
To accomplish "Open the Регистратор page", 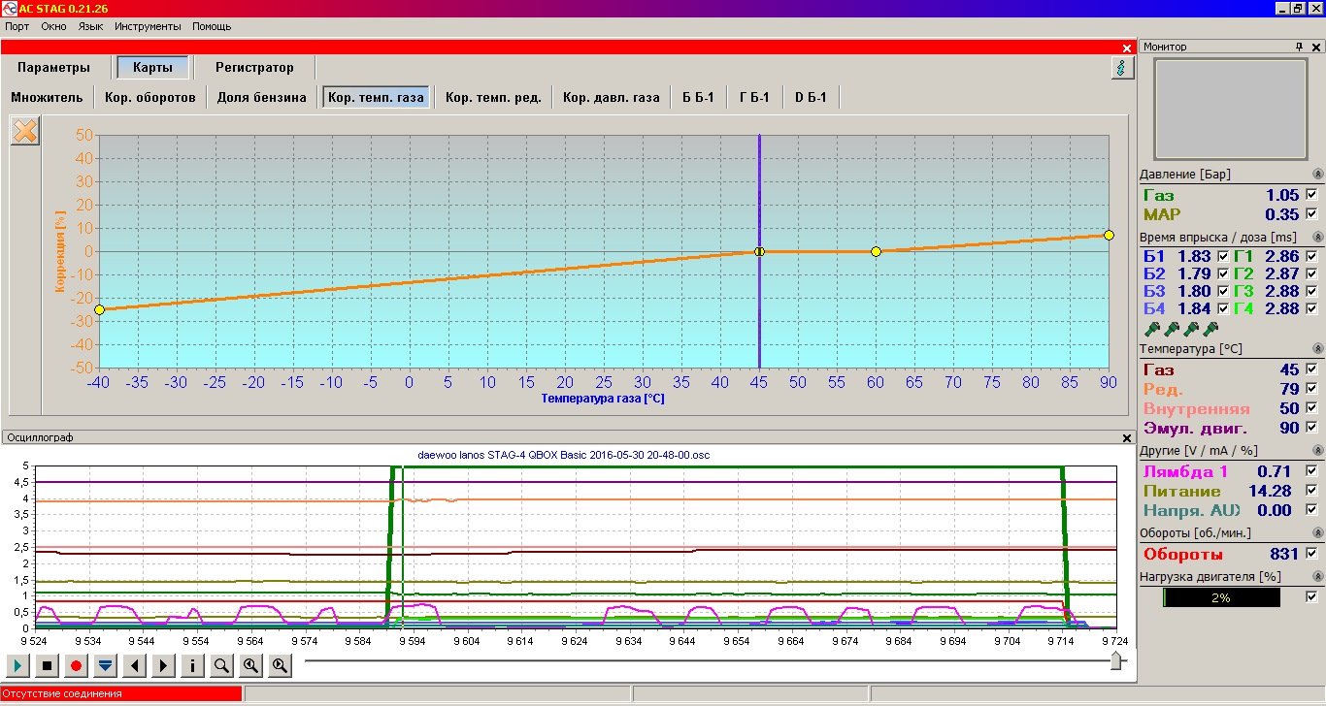I will [254, 68].
